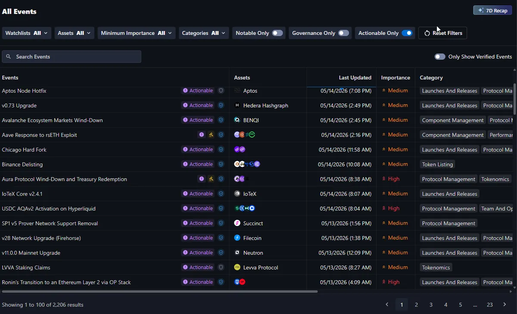Click the Events column header
This screenshot has width=517, height=314.
click(x=10, y=78)
